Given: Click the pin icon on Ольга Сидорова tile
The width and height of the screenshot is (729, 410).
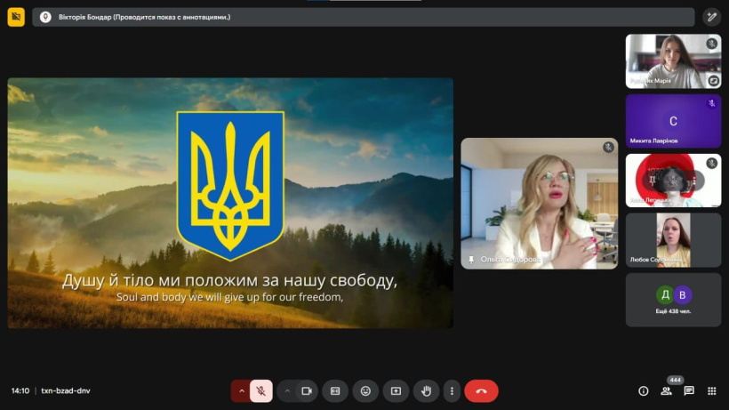Looking at the screenshot, I should coord(471,260).
